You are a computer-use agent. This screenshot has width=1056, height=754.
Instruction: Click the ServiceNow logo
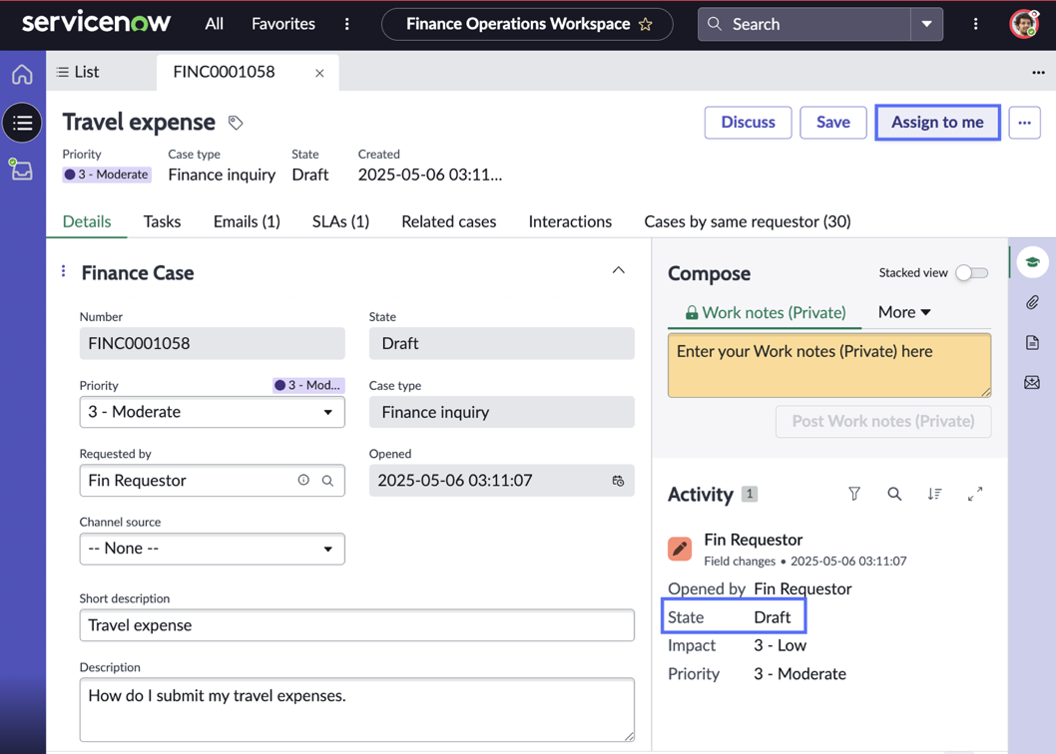pyautogui.click(x=96, y=23)
